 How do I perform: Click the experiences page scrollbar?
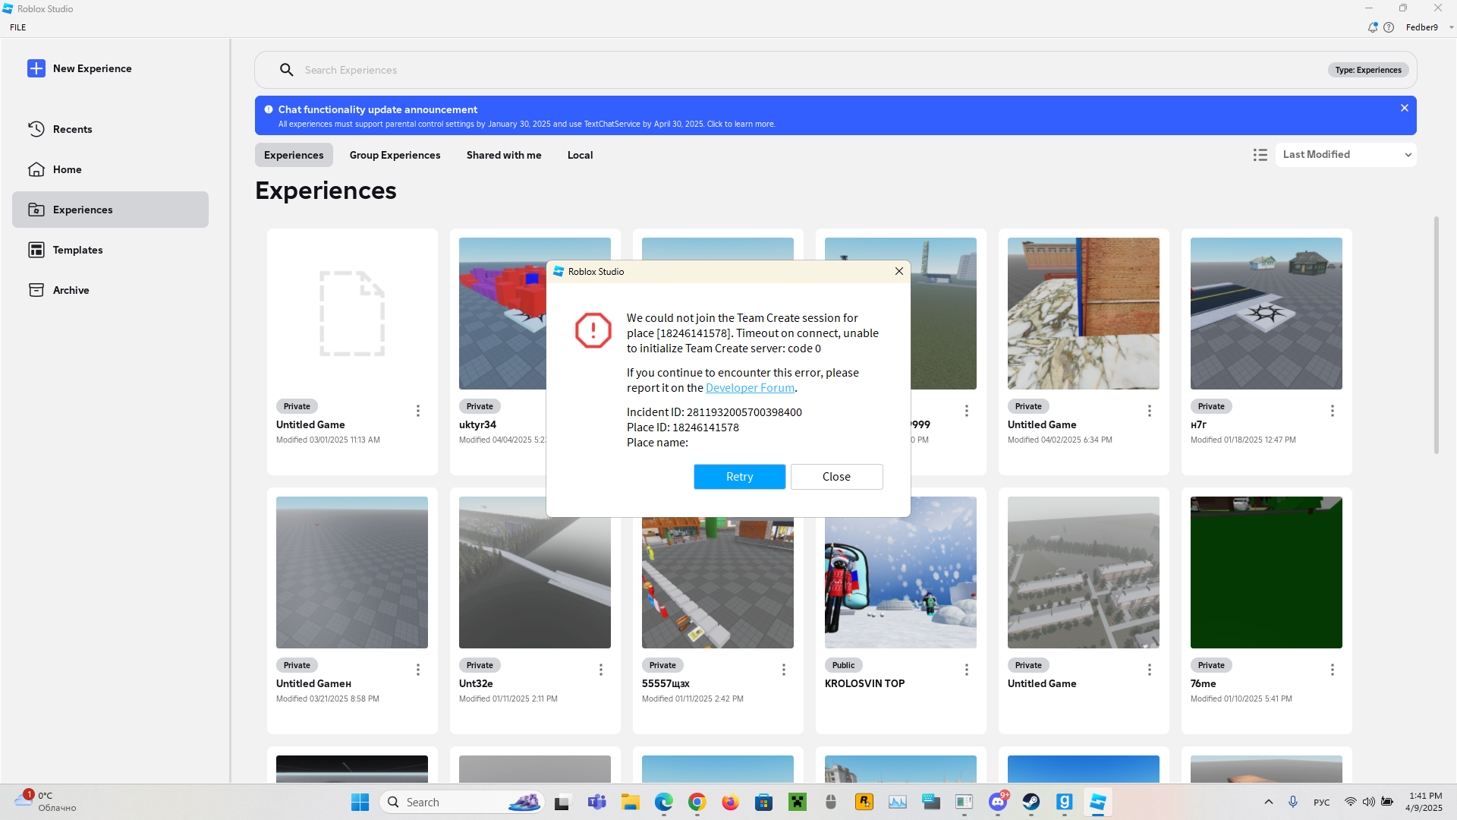(1436, 335)
